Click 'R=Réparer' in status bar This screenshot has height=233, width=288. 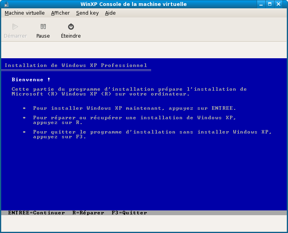click(x=88, y=213)
